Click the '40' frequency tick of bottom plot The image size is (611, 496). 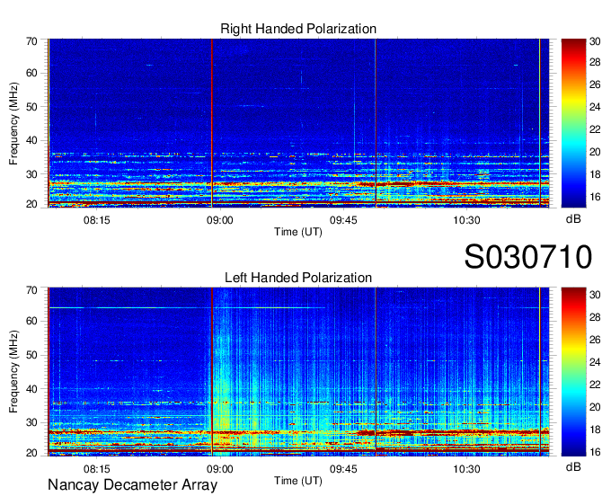[x=32, y=389]
